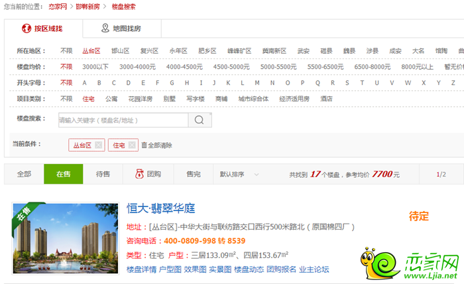Select price range 8000元以上

click(x=417, y=67)
